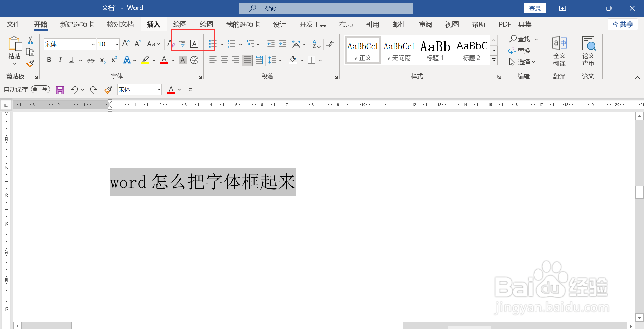Click in the 搜索 search box
Screen dimensions: 644x329
[x=326, y=9]
